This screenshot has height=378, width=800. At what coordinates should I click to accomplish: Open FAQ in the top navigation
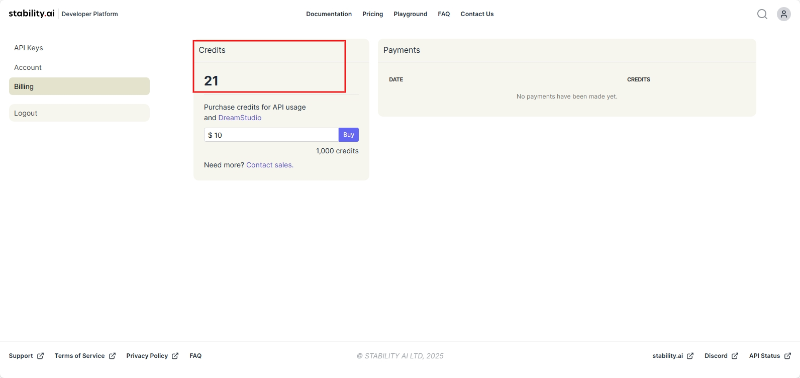[444, 14]
